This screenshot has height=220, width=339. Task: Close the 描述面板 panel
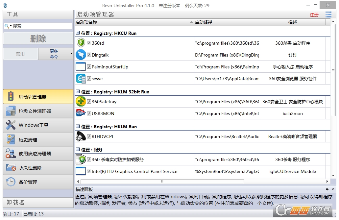point(333,189)
